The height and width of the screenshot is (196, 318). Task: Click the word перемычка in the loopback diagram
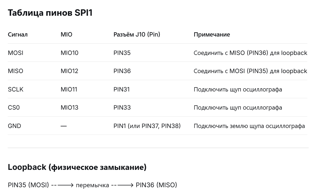[x=92, y=185]
